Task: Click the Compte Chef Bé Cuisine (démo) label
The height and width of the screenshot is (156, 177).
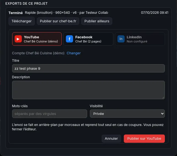Action: 38,53
